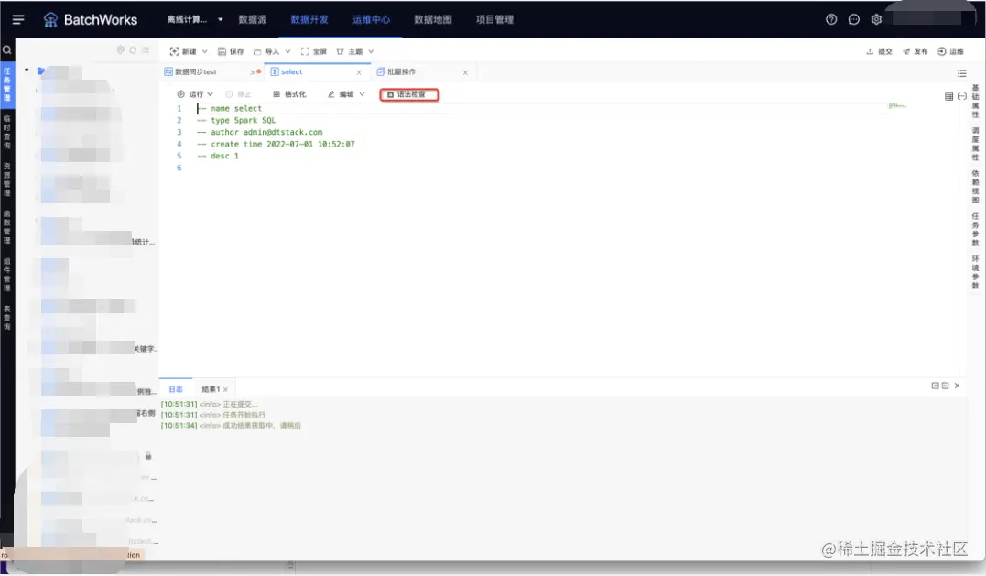Click the 发布 publish paper-plane icon
Screen dimensions: 986x576
coord(906,51)
